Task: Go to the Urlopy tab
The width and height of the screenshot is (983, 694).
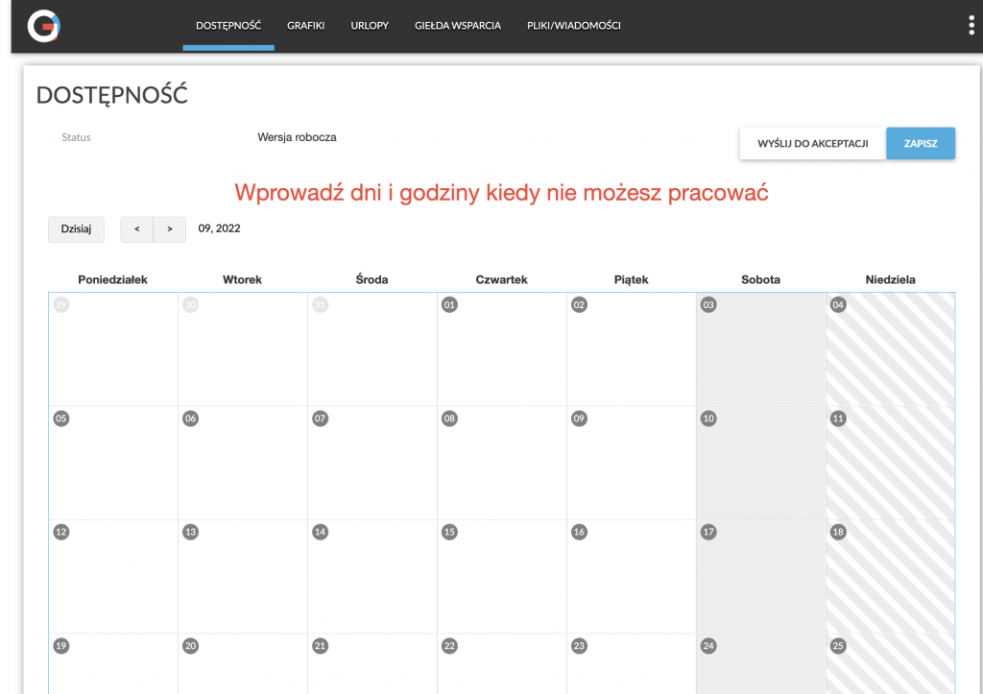Action: (370, 26)
